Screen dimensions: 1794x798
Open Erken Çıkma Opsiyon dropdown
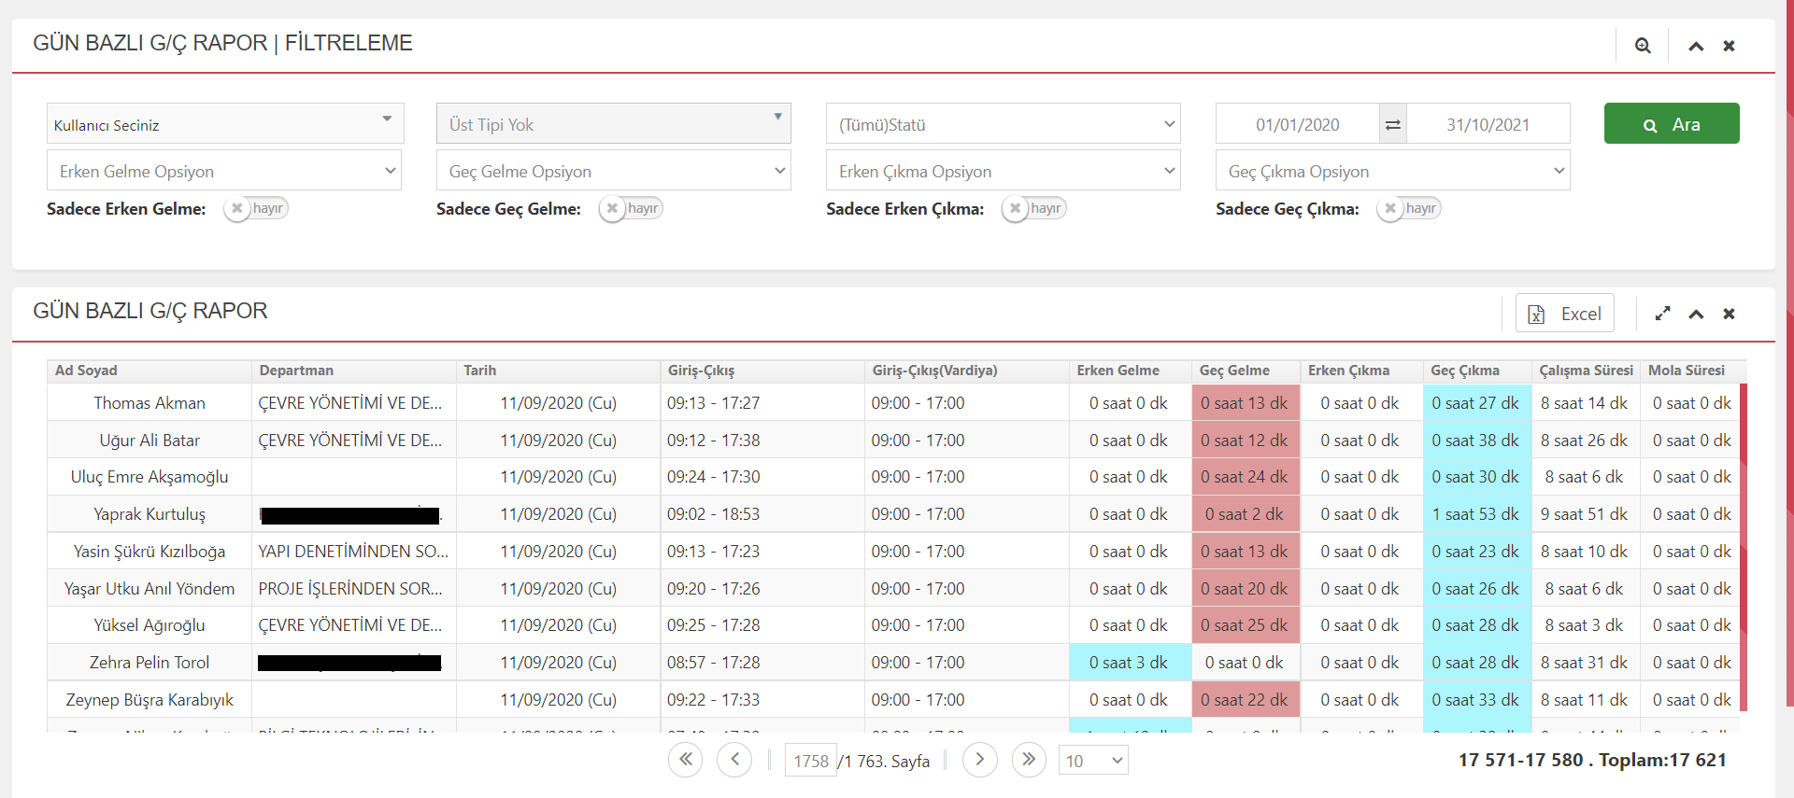(1004, 171)
